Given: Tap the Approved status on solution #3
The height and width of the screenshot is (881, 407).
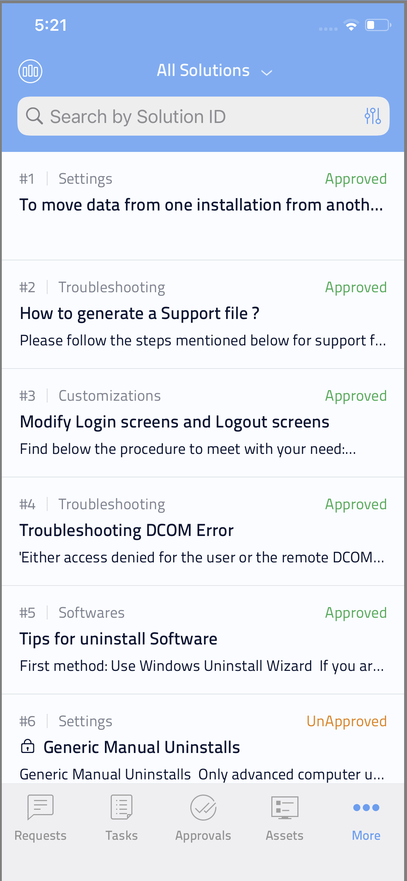Looking at the screenshot, I should click(356, 396).
